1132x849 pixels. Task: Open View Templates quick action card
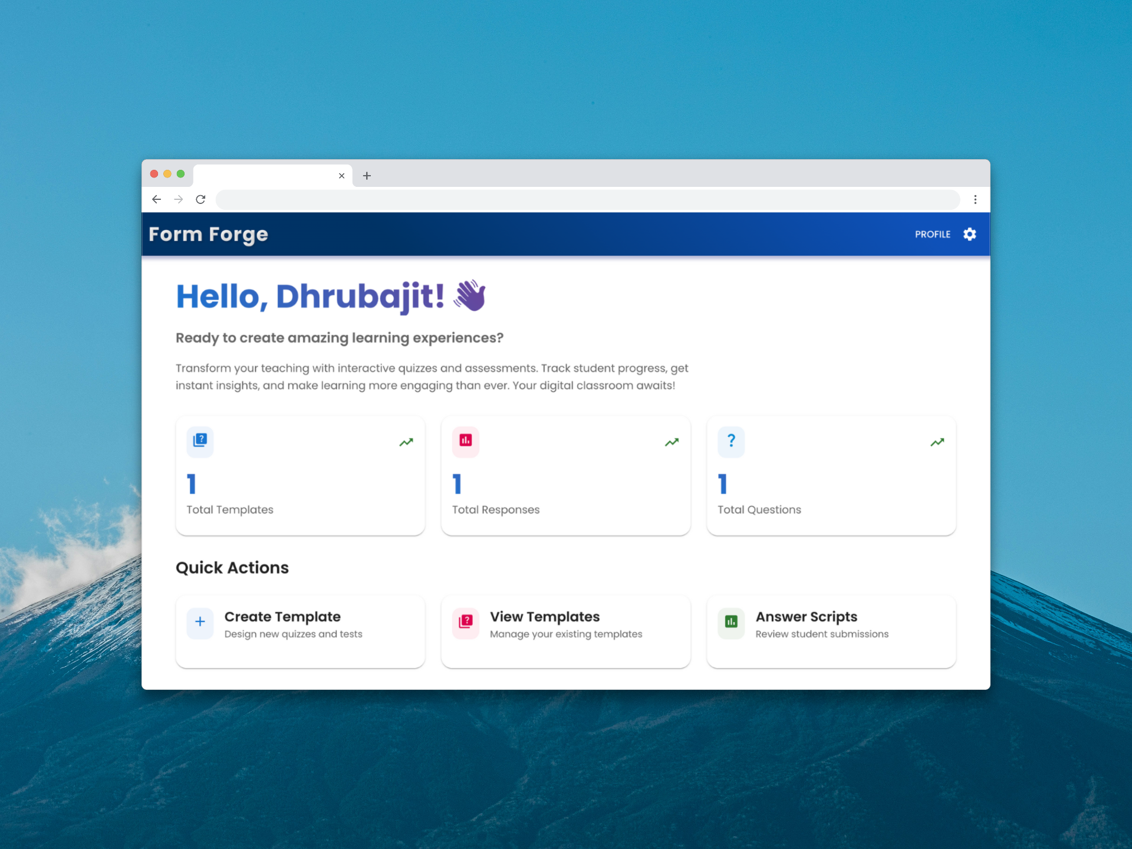click(565, 631)
